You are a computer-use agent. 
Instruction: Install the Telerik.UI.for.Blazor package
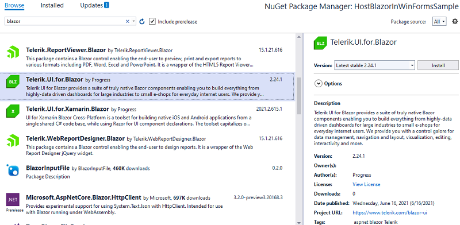point(438,65)
